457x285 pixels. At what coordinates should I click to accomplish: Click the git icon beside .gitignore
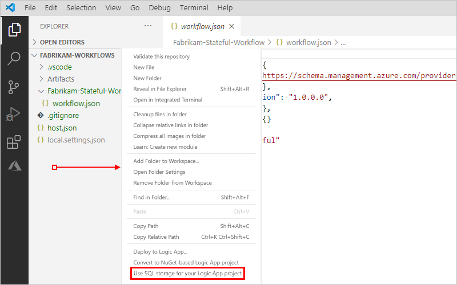coord(41,116)
